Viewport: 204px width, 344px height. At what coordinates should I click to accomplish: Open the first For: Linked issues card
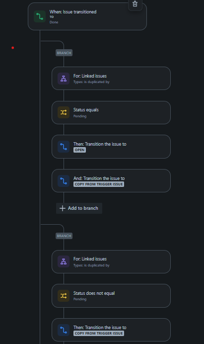point(111,79)
